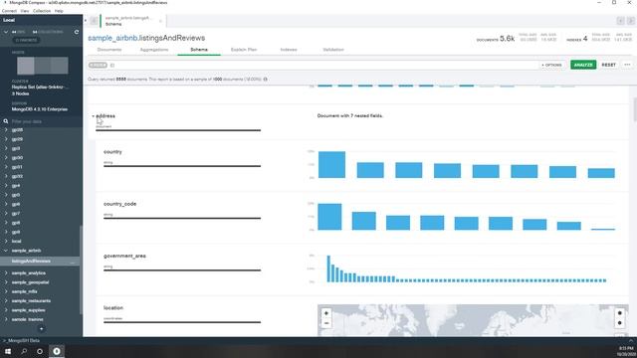
Task: Collapse the sidebar cluster details chevron
Action: pos(6,32)
